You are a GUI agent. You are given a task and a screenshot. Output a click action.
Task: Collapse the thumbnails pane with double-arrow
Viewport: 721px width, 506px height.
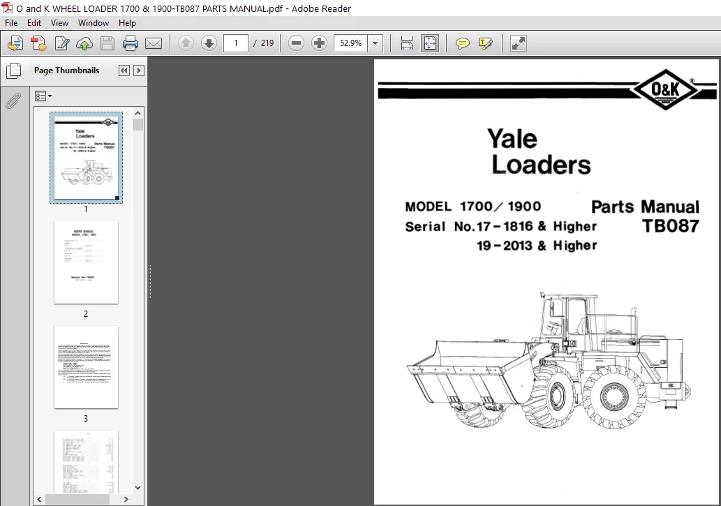tap(124, 70)
